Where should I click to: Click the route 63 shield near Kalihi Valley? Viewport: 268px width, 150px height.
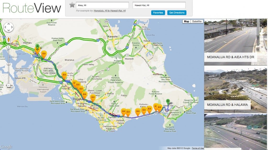tap(78, 71)
